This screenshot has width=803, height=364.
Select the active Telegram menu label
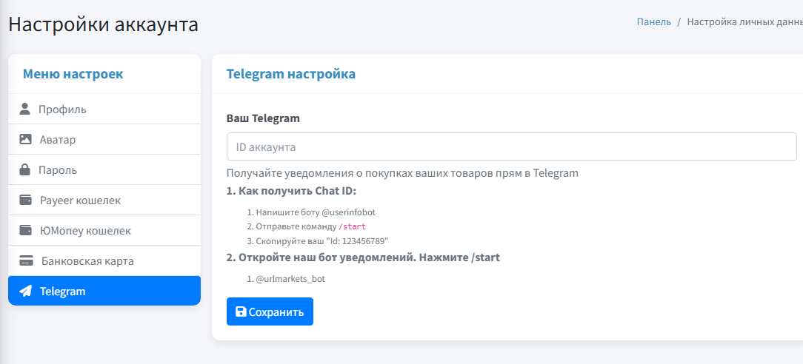click(63, 291)
